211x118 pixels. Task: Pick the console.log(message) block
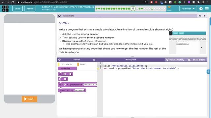pyautogui.click(x=72, y=90)
